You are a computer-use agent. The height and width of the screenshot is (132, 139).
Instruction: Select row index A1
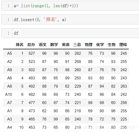[9, 111]
